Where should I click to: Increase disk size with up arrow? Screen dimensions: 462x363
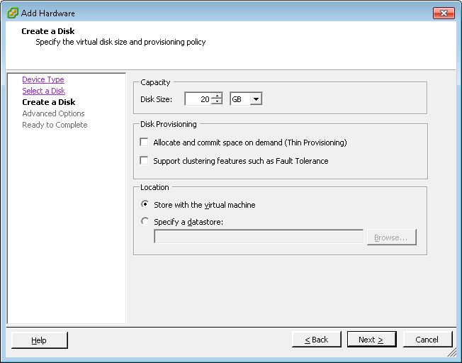coord(217,96)
